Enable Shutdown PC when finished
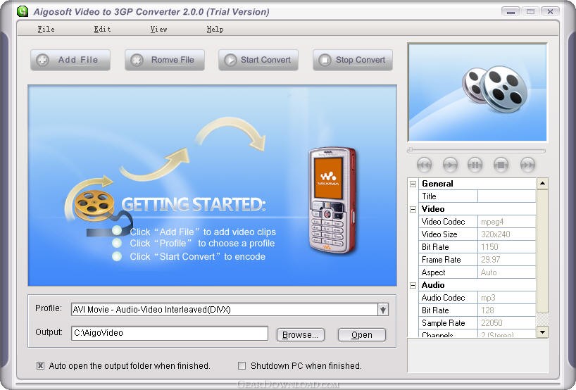Image resolution: width=576 pixels, height=390 pixels. click(242, 366)
